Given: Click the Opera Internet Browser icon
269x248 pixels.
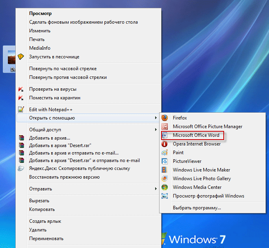Looking at the screenshot, I should pyautogui.click(x=165, y=144).
